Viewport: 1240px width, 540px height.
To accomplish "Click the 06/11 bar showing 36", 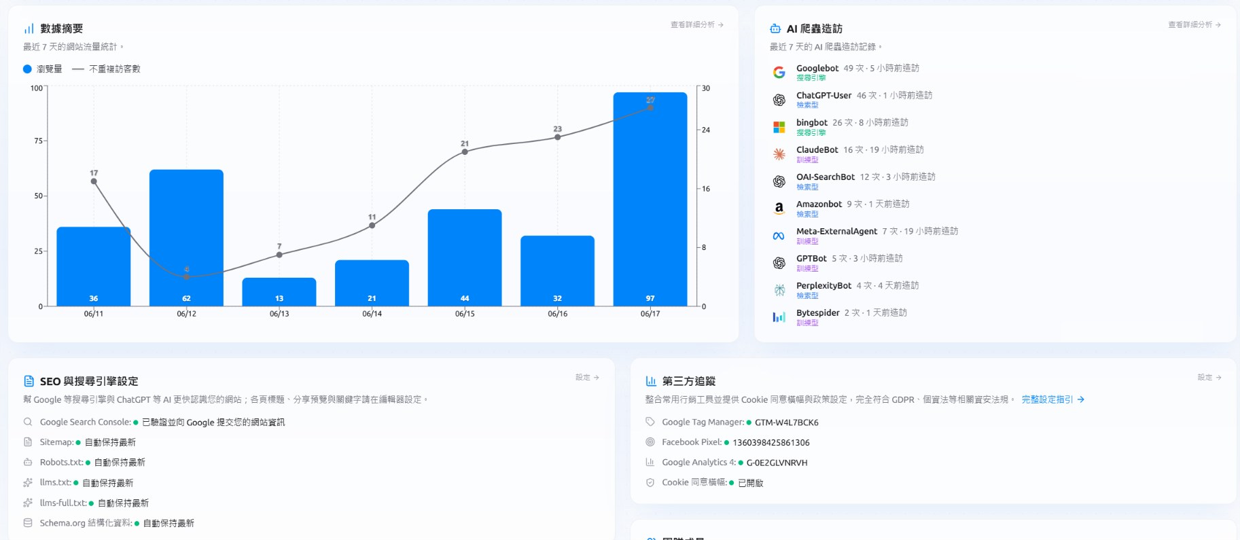I will click(94, 266).
